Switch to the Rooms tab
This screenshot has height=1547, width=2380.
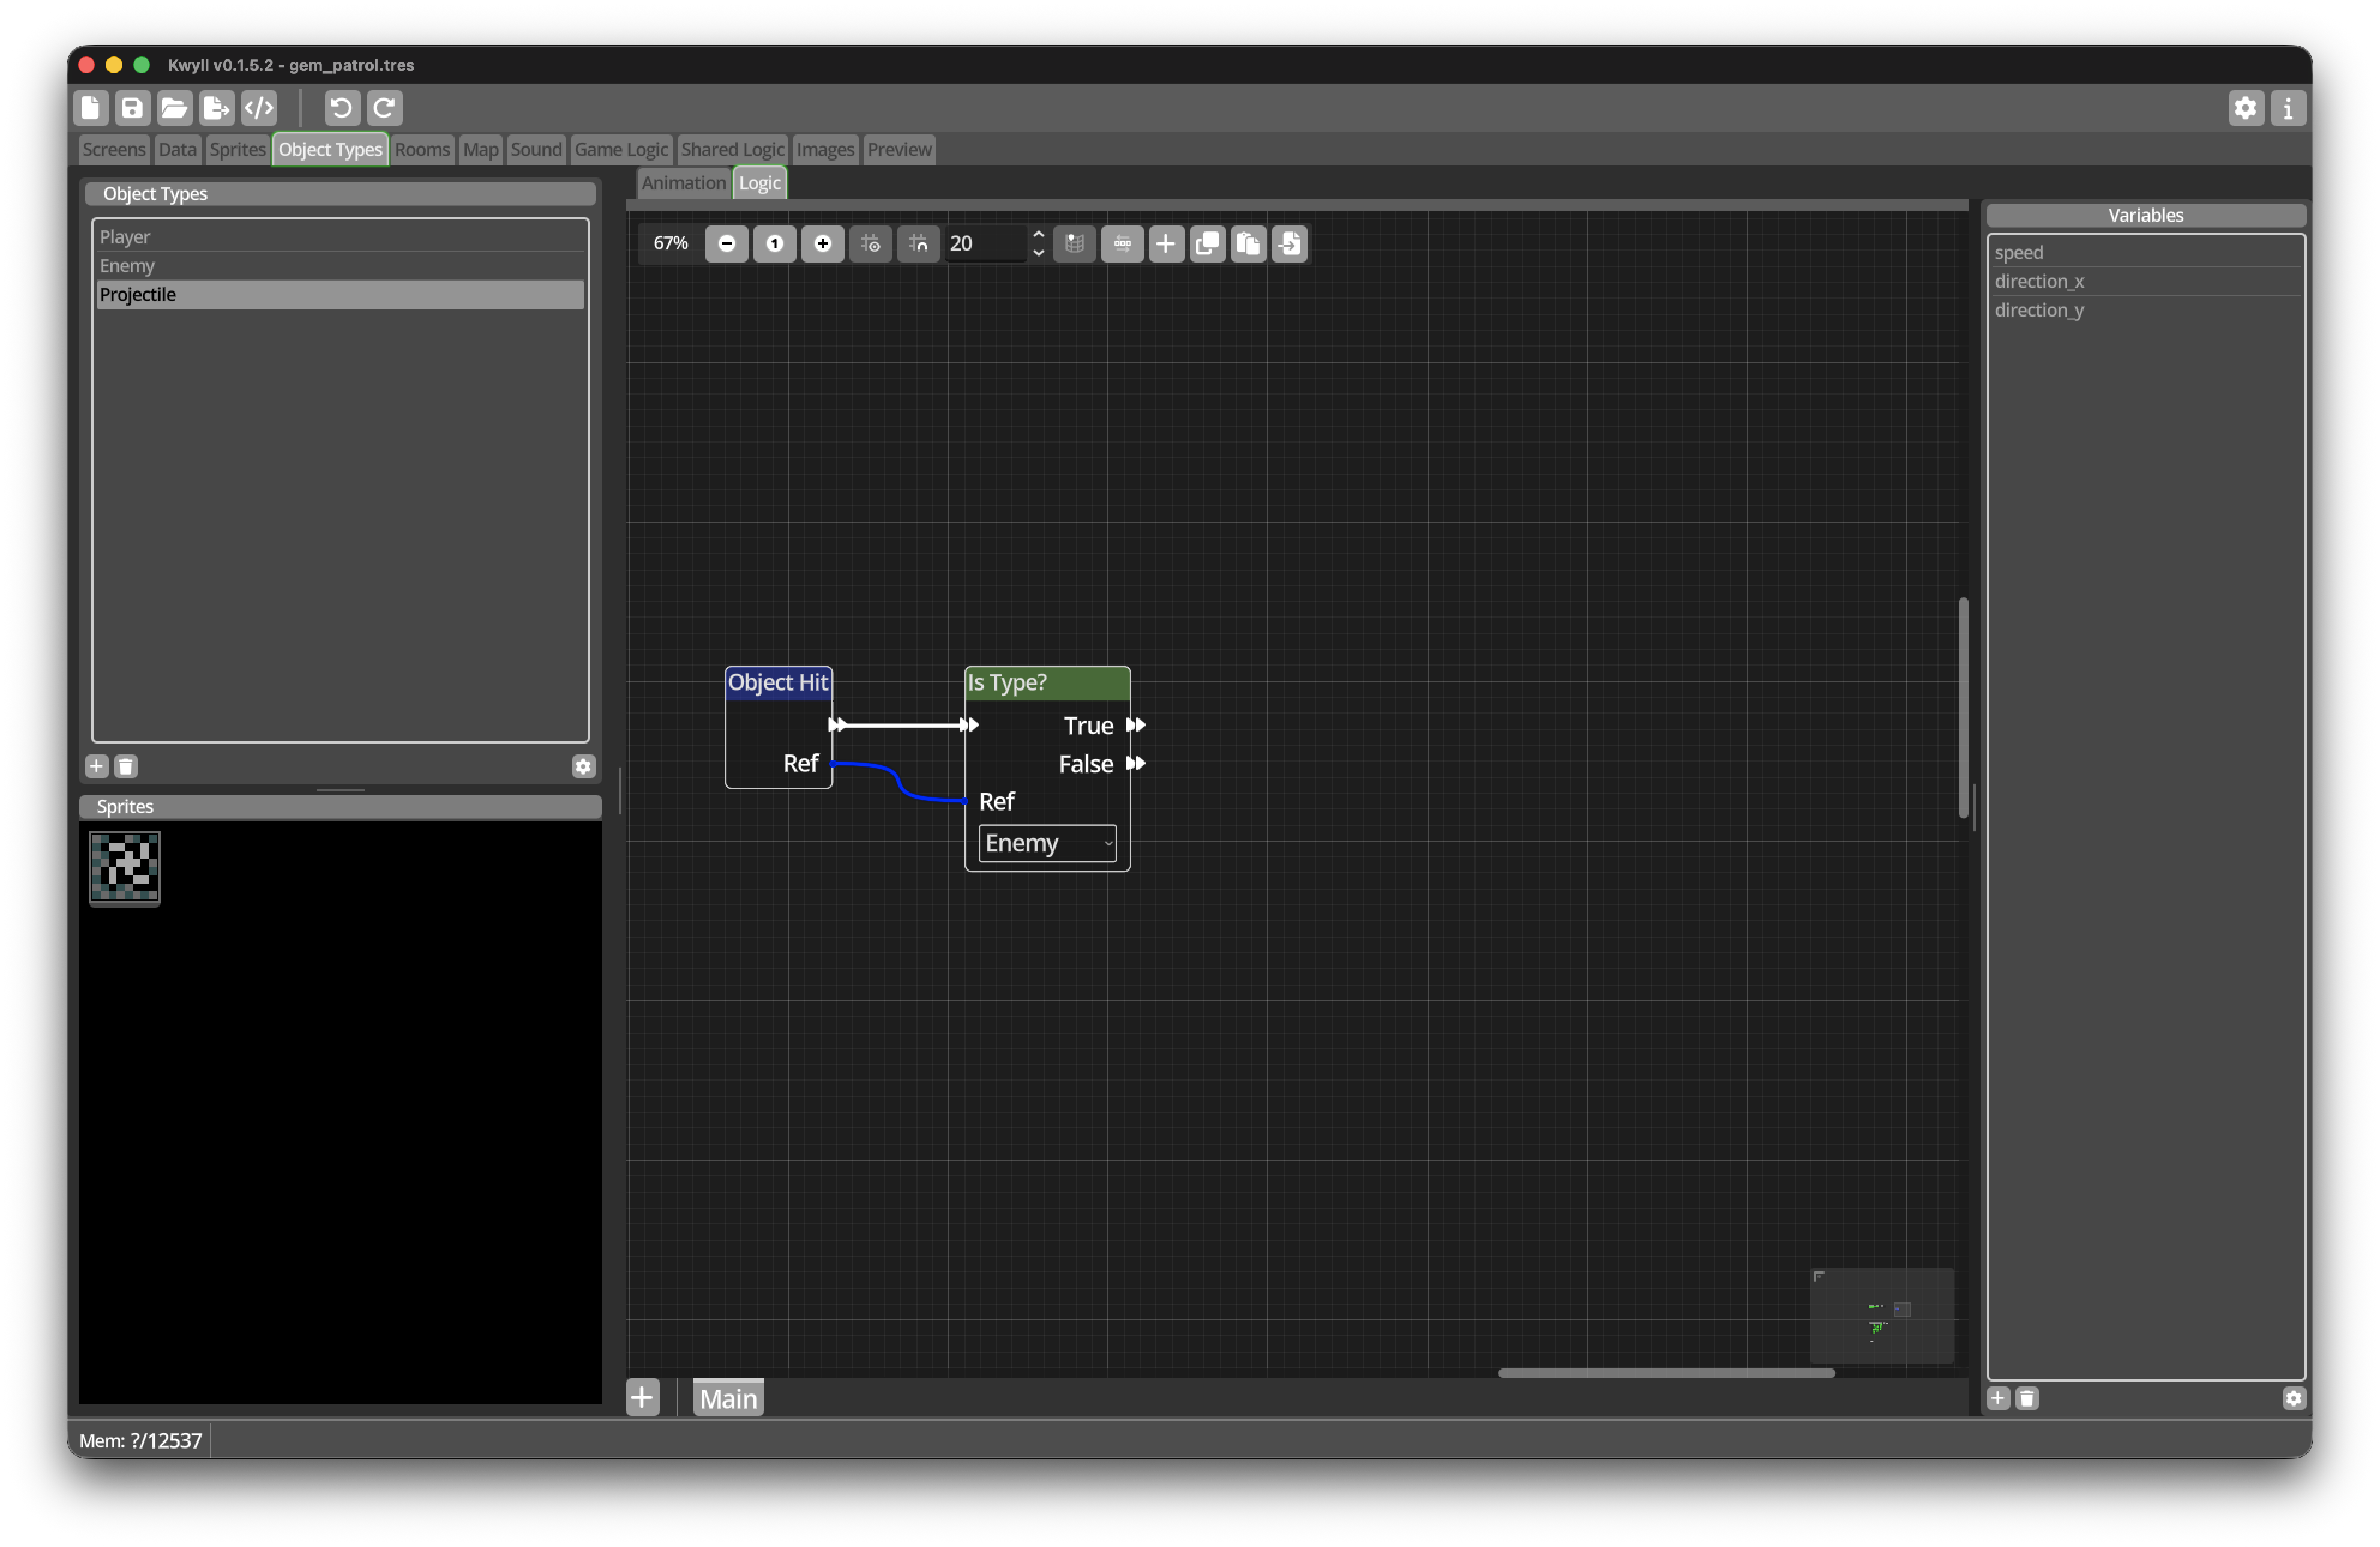pos(423,150)
